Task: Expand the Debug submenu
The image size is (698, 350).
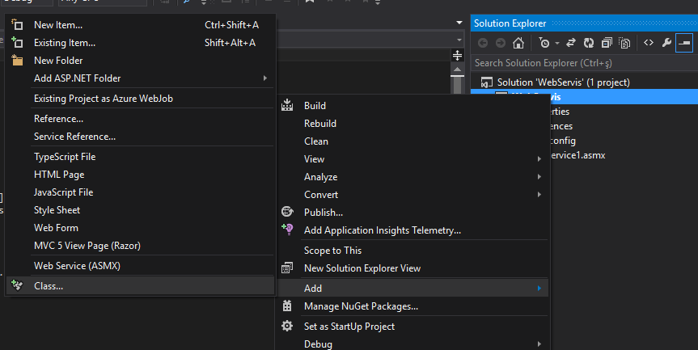Action: (x=412, y=344)
